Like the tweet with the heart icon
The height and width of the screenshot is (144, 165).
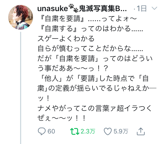click(x=108, y=131)
